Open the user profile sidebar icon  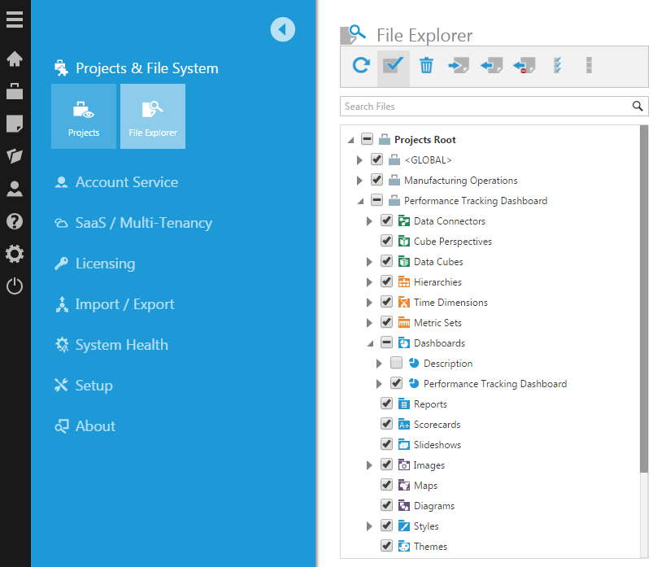(x=15, y=189)
